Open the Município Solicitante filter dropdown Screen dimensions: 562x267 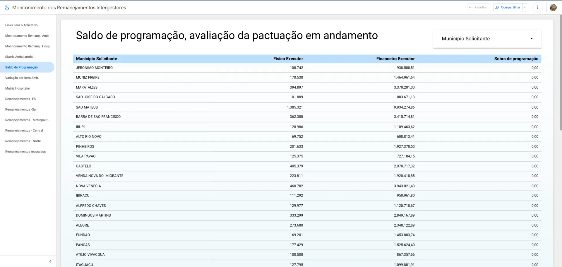[x=487, y=39]
